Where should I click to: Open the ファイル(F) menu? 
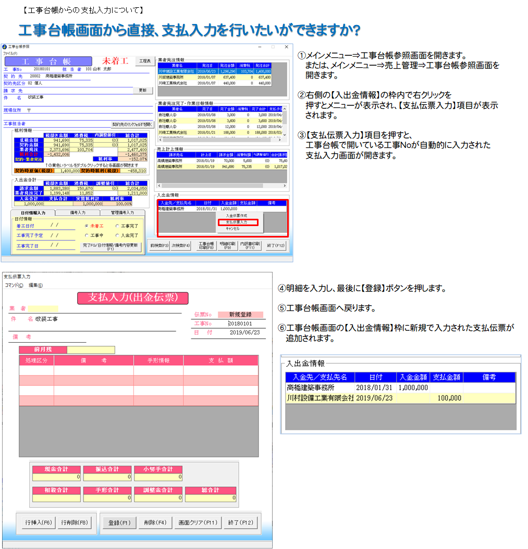point(10,53)
